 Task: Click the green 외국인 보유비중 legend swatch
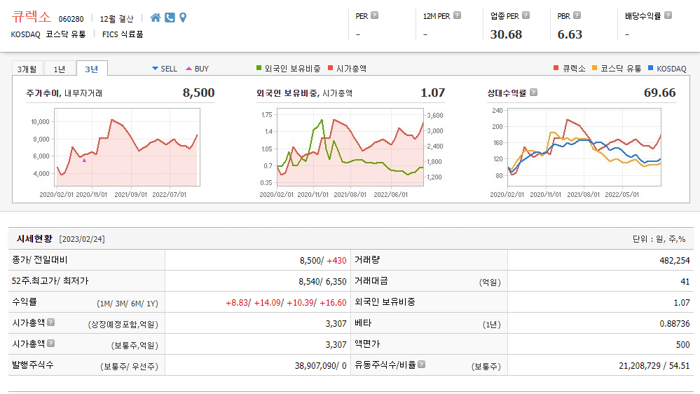coord(259,68)
